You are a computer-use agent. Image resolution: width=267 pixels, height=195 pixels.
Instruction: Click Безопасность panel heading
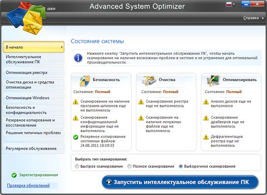106,80
